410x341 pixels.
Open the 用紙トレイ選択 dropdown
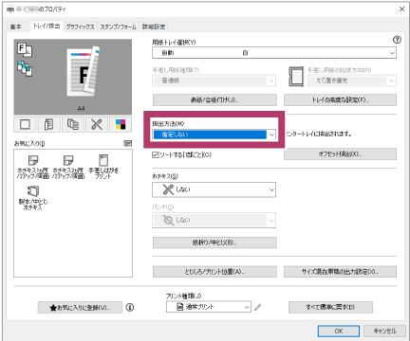tap(274, 53)
